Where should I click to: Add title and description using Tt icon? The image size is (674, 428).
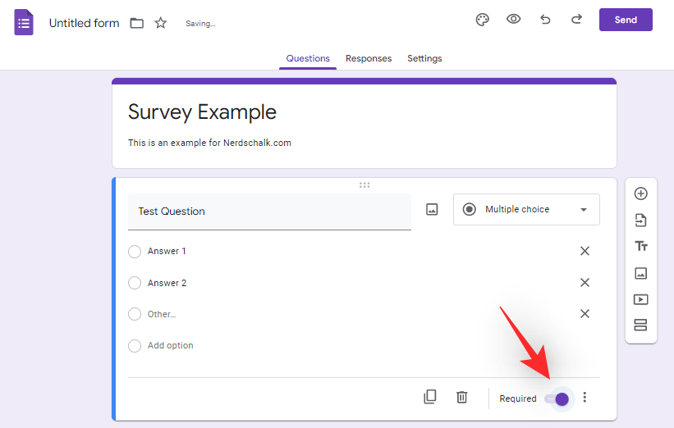click(x=641, y=247)
